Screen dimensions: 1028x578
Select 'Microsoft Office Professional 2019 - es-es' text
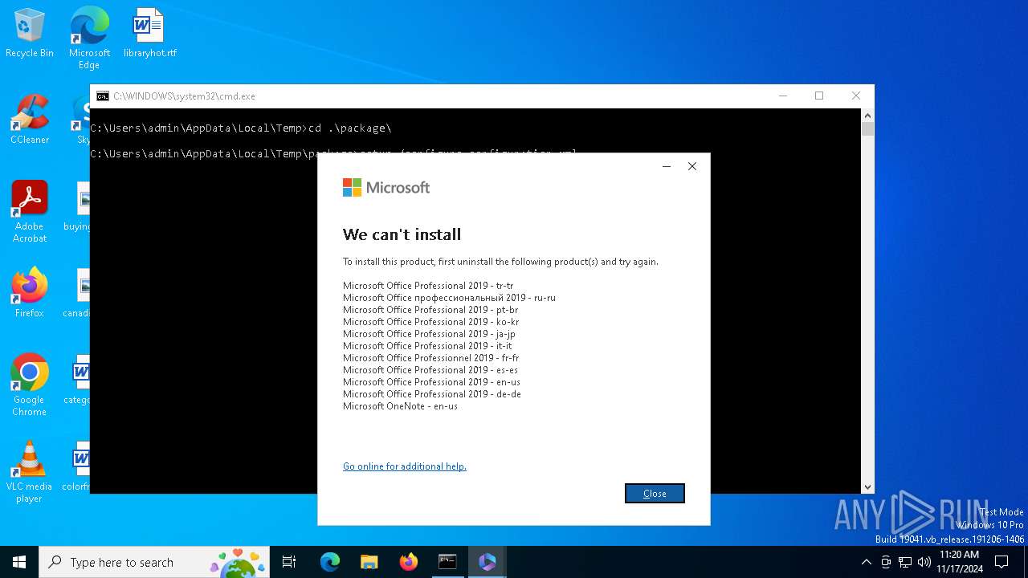point(430,370)
